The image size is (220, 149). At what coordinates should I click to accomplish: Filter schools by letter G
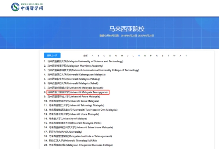pyautogui.click(x=116, y=56)
